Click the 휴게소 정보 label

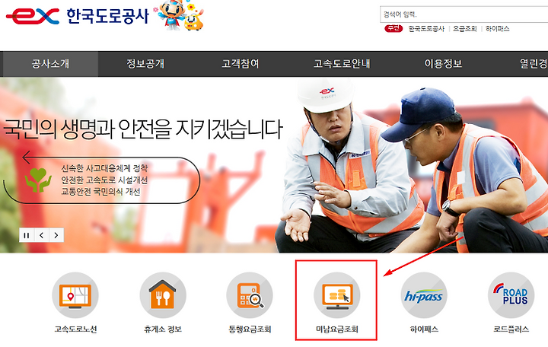(163, 329)
